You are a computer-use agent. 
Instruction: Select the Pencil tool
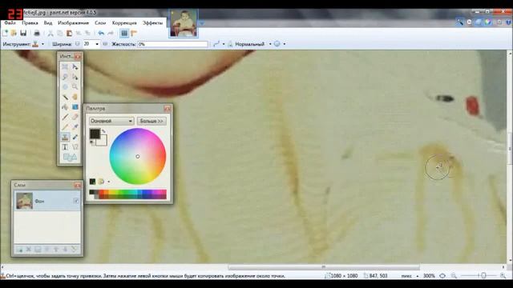[65, 127]
